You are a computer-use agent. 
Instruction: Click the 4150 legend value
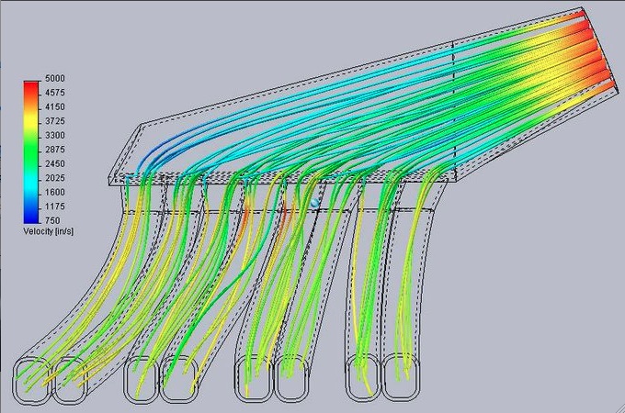[54, 107]
